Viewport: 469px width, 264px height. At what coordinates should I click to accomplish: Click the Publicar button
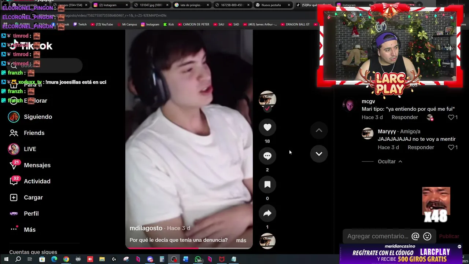(x=449, y=236)
